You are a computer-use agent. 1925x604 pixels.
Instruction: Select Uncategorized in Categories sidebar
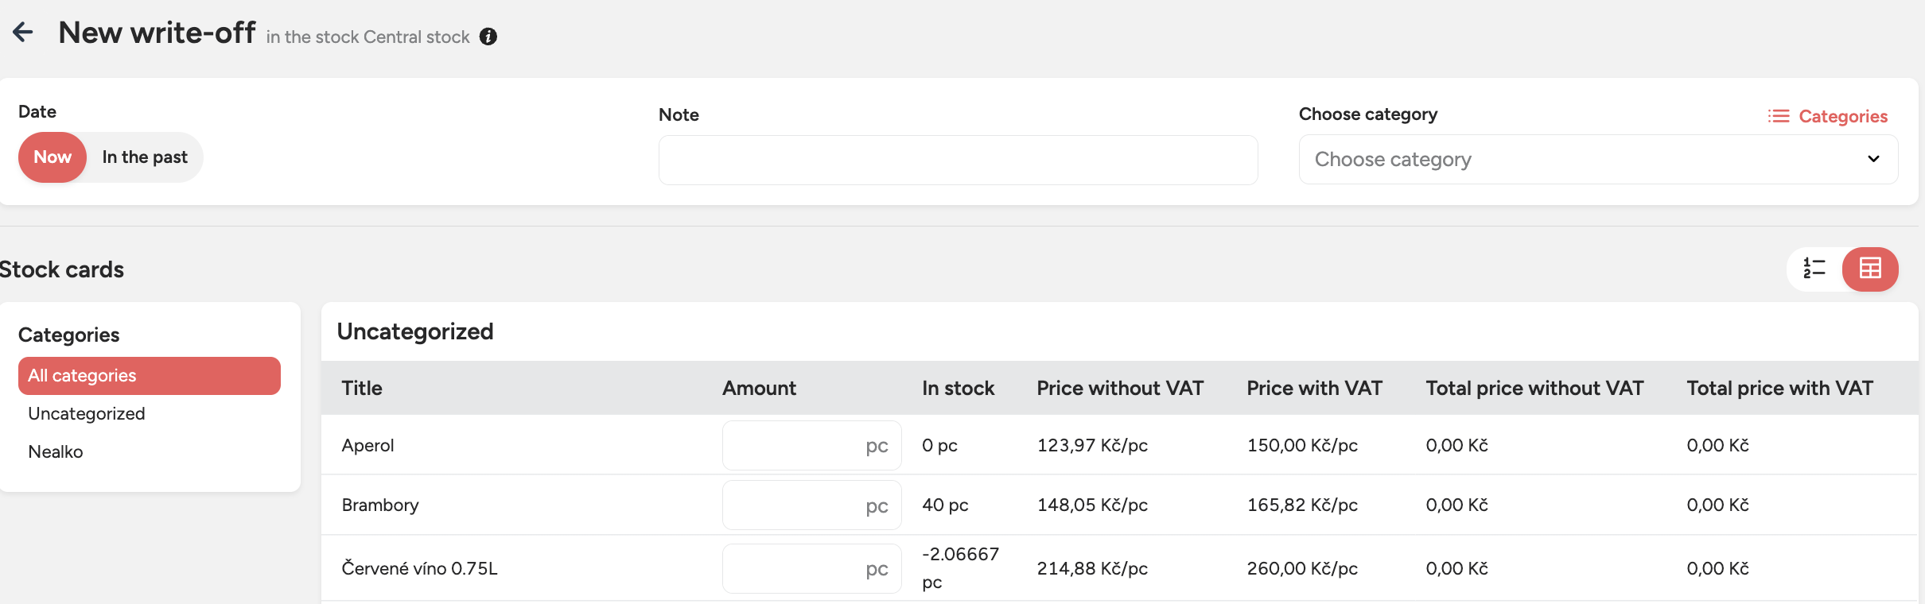[87, 414]
